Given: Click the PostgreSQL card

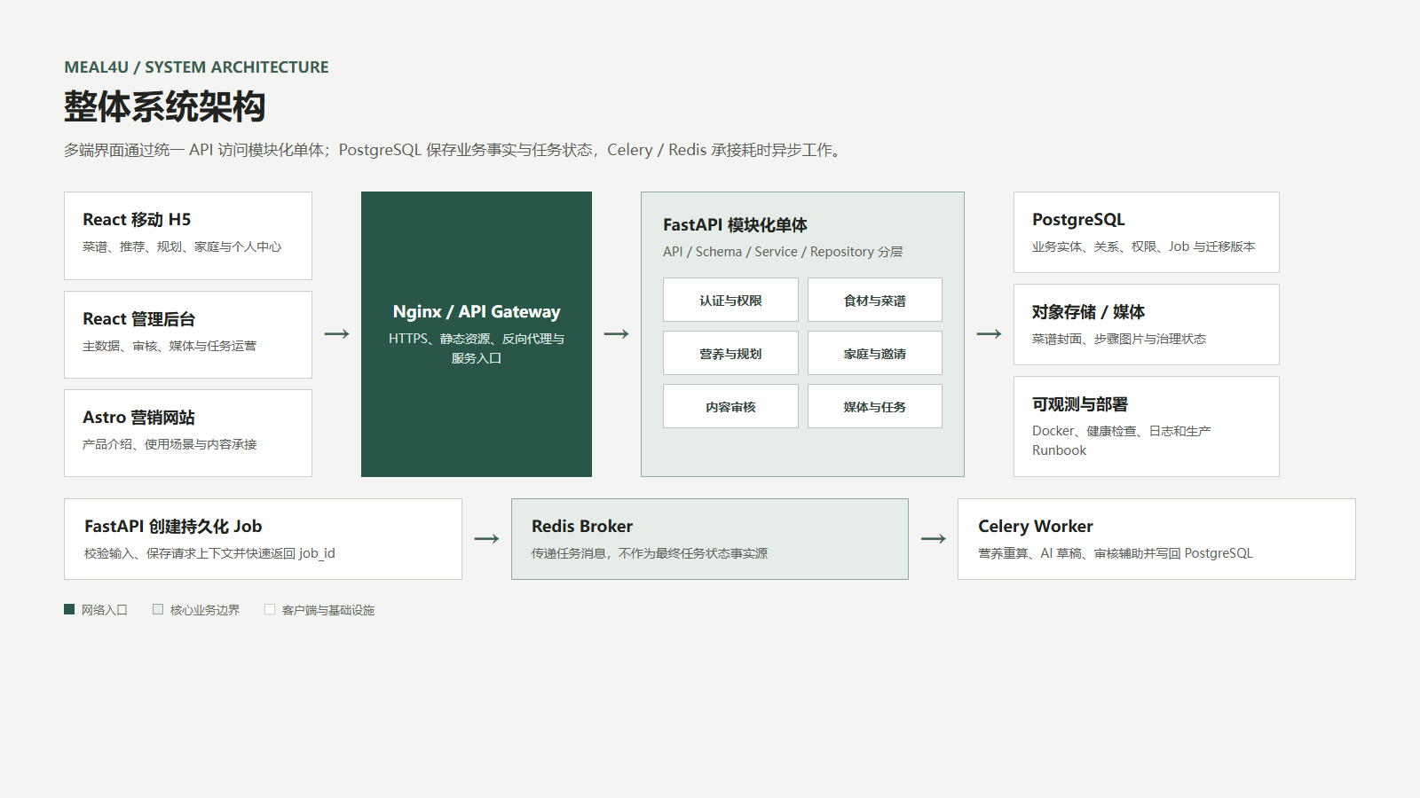Looking at the screenshot, I should point(1147,232).
